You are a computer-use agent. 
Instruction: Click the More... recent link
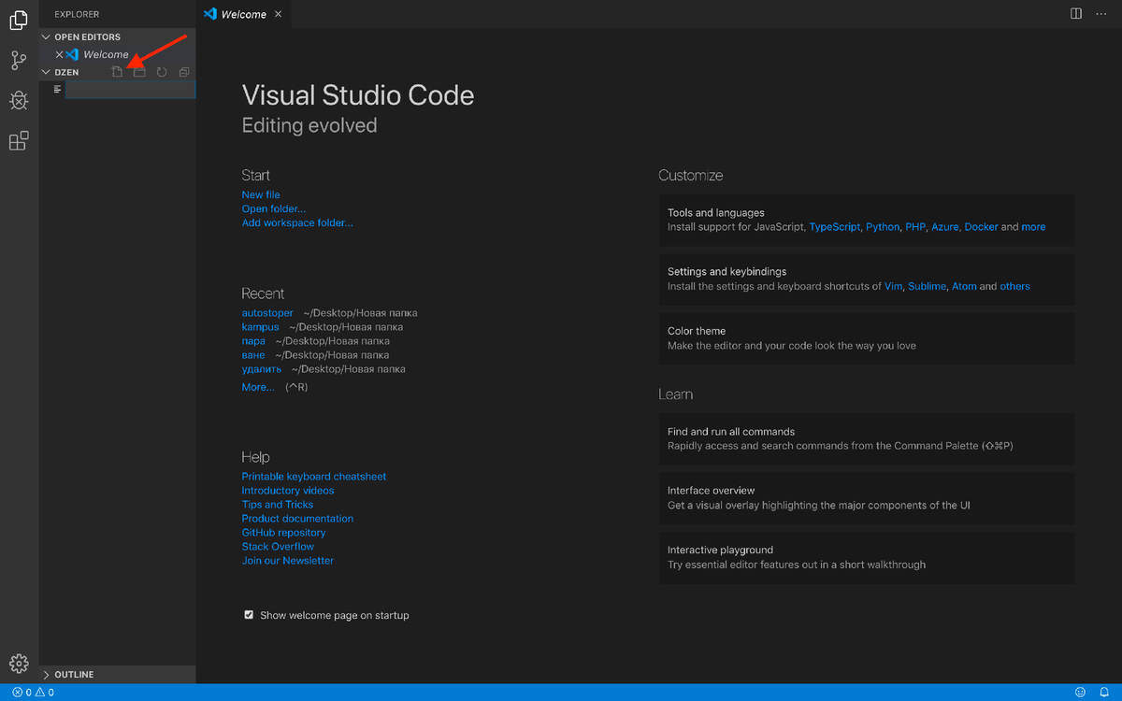(258, 387)
